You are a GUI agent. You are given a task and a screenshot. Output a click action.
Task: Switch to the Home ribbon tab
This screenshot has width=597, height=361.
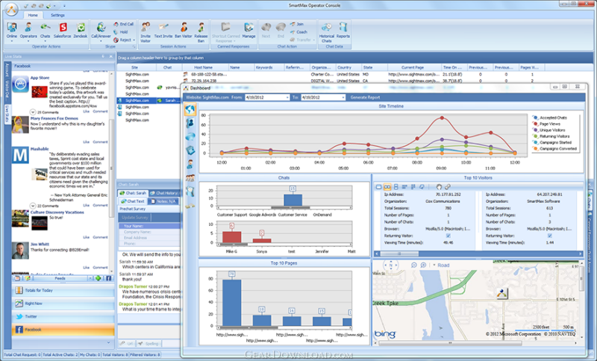(x=33, y=15)
